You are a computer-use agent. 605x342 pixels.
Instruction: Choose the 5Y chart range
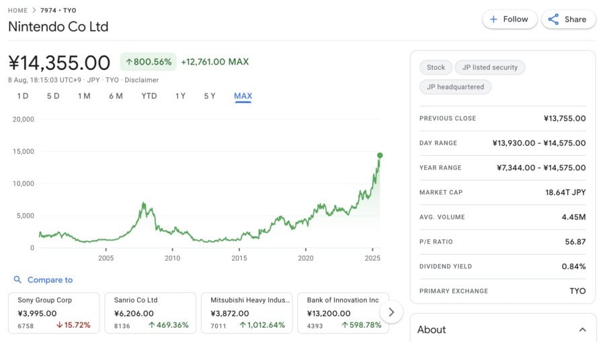(210, 96)
